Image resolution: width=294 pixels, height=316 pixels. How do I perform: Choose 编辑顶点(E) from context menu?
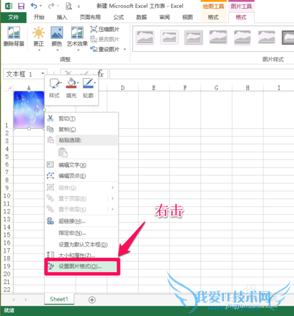[x=81, y=176]
